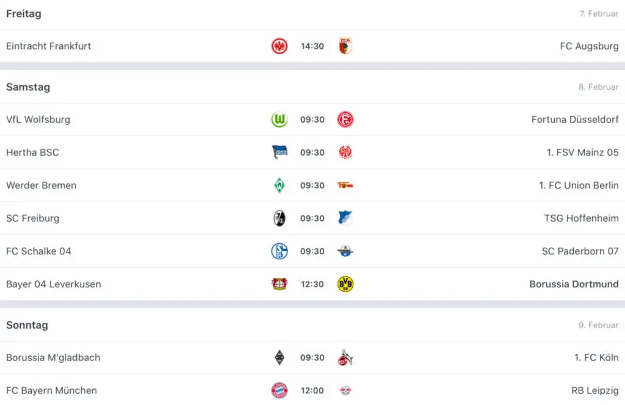Open the 14:30 Frankfurt vs Augsburg match
The width and height of the screenshot is (625, 405).
312,46
